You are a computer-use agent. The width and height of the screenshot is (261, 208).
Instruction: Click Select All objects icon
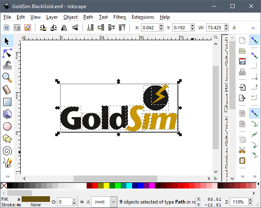pos(7,28)
